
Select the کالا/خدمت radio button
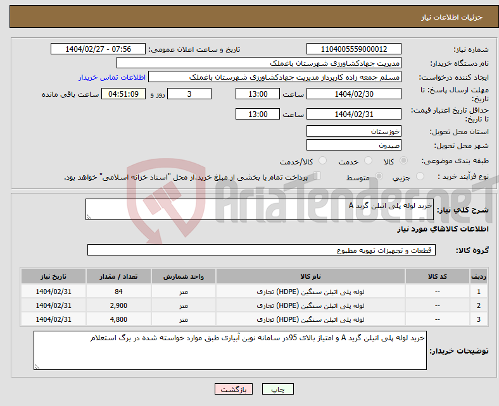[x=323, y=161]
